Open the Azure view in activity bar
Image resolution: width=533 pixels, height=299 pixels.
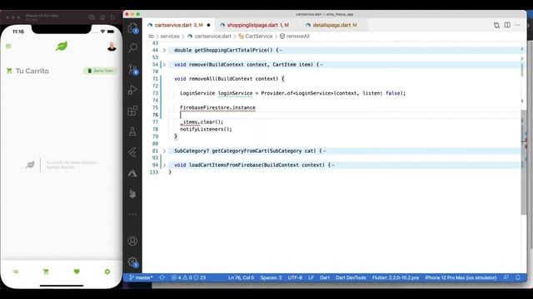coord(132,174)
